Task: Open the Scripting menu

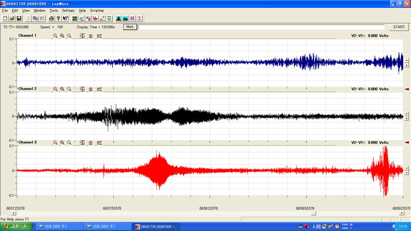Action: coord(97,10)
